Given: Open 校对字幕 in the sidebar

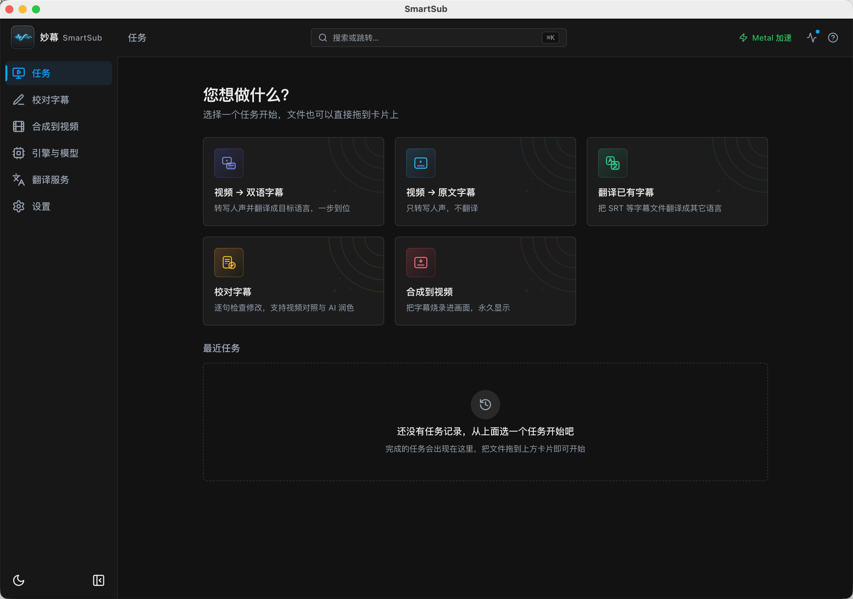Looking at the screenshot, I should click(x=59, y=100).
